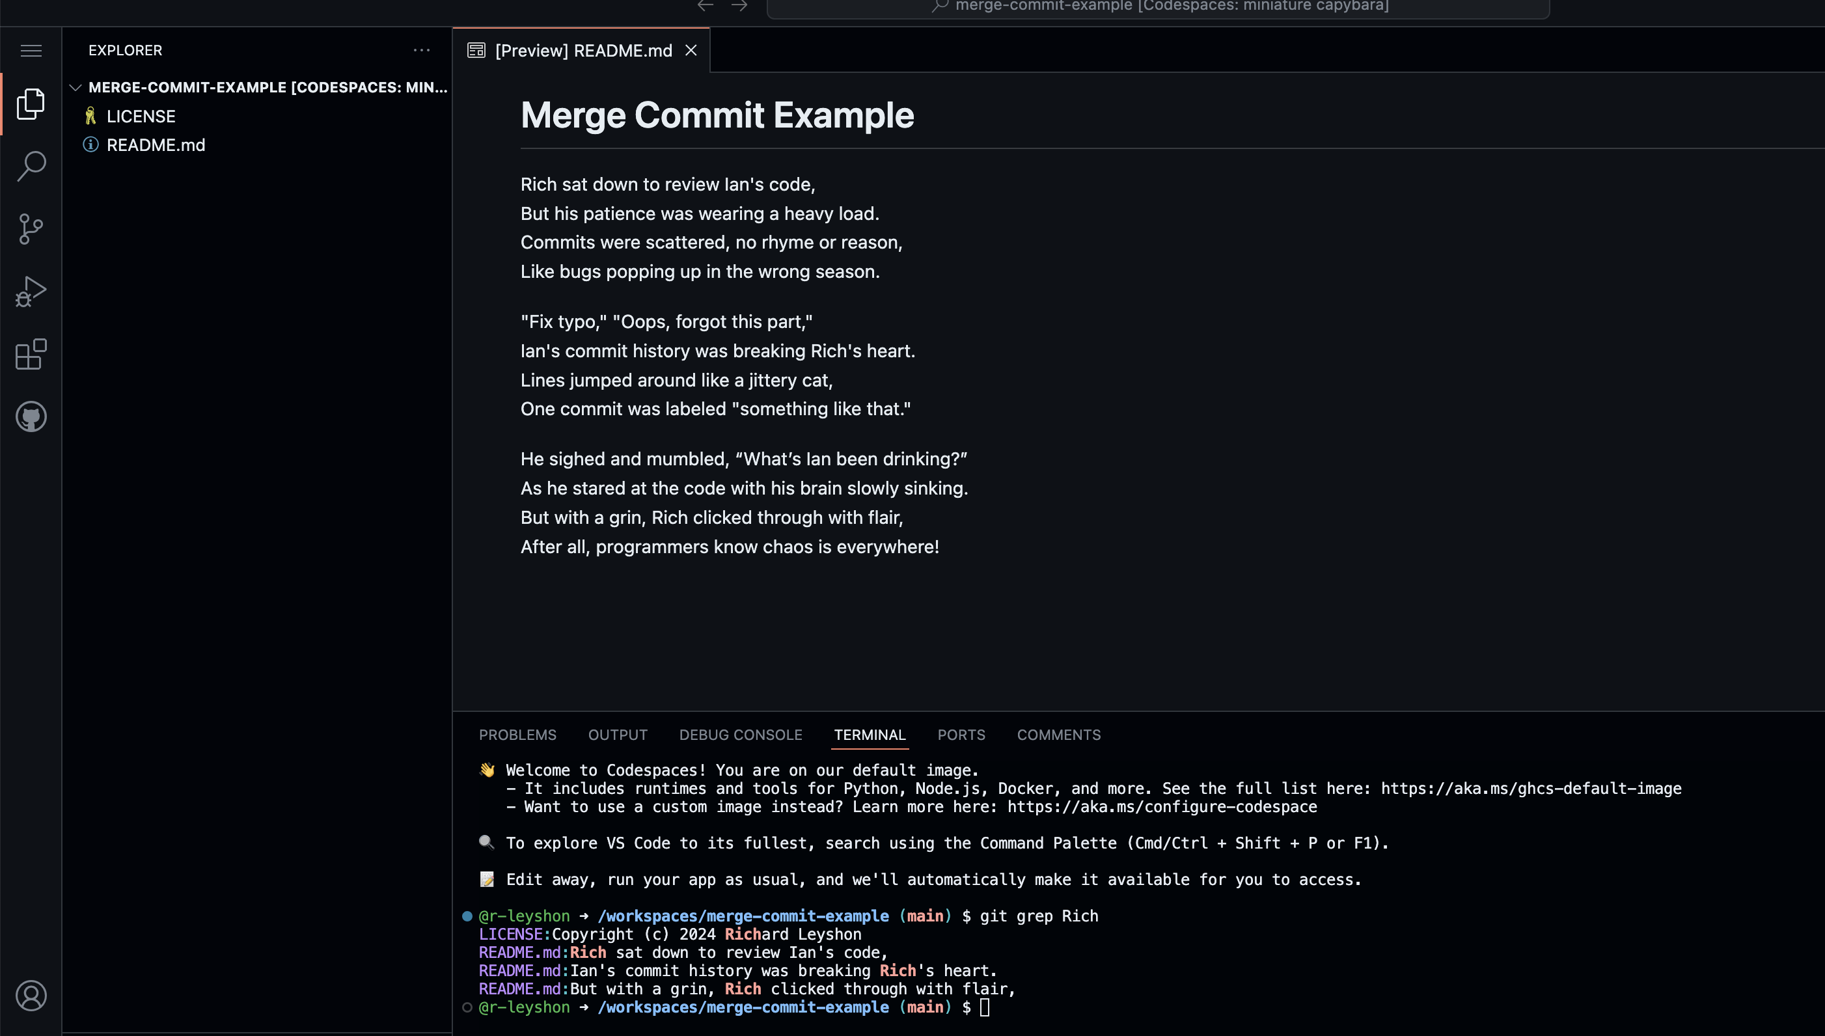Open the Accounts menu icon

click(31, 995)
